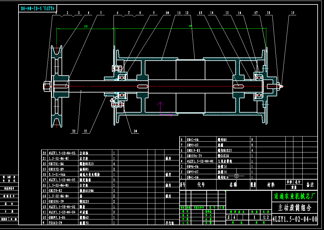Select the column header "代号"
Screen dimensions: 324x230
[201, 184]
